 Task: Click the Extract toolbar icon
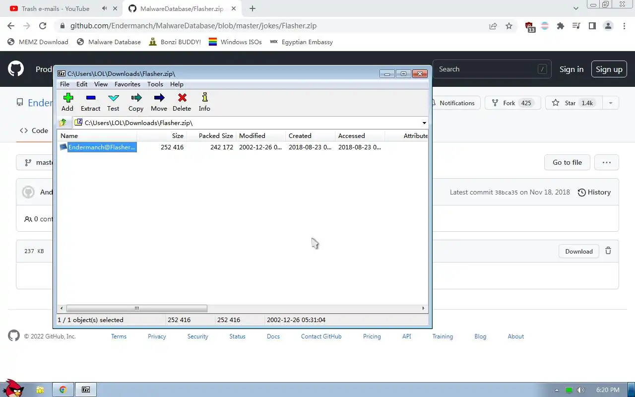coord(90,102)
